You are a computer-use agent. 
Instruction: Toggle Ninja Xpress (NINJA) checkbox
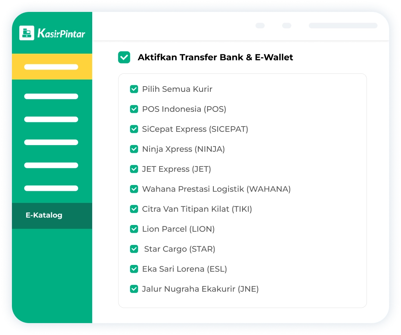(x=134, y=149)
